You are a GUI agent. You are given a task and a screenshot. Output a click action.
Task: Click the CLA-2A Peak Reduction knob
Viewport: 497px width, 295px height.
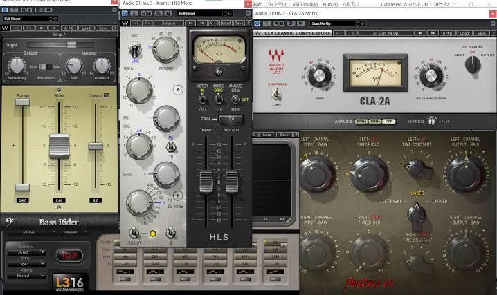click(x=431, y=76)
